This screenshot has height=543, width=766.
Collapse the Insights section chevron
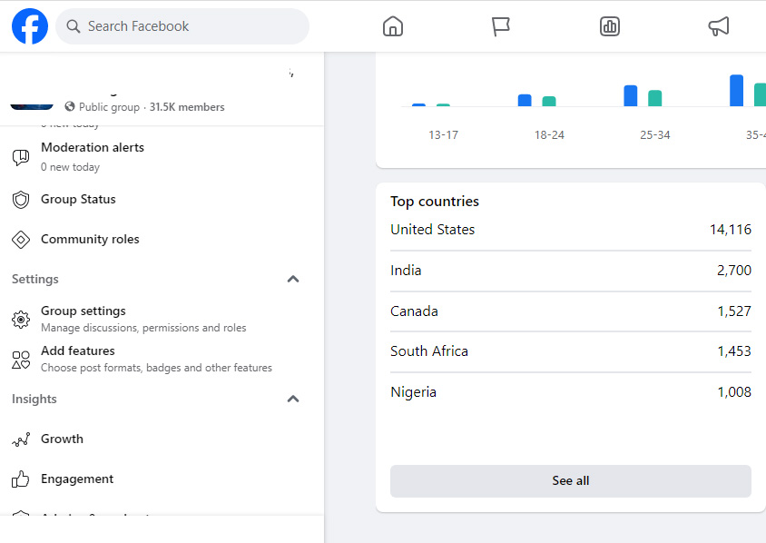[x=293, y=399]
